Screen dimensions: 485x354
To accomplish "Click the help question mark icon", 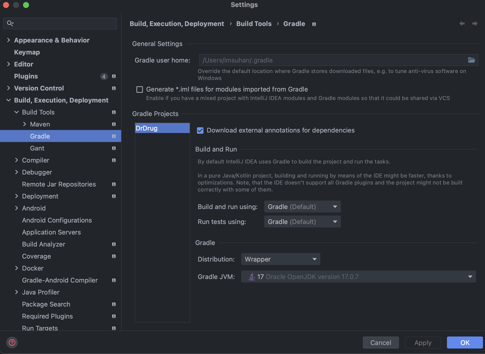I will tap(12, 342).
